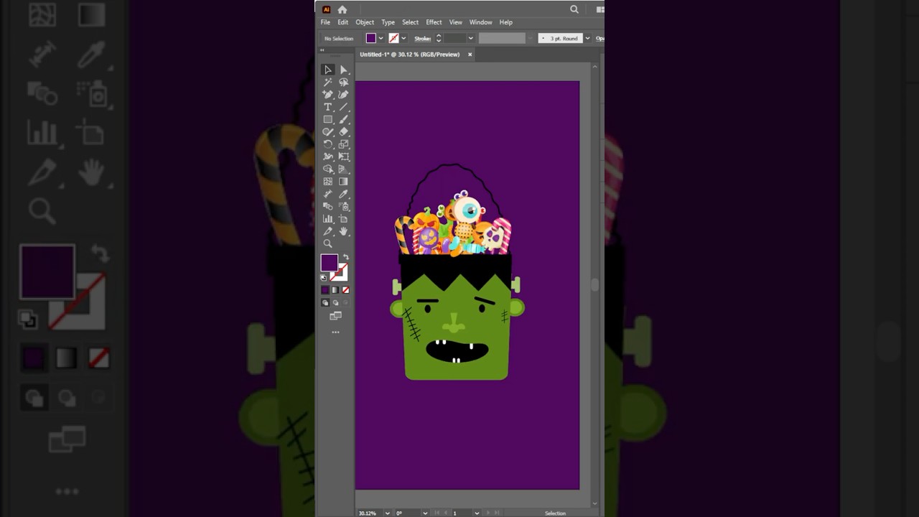Activate the Rotate tool

(x=328, y=144)
